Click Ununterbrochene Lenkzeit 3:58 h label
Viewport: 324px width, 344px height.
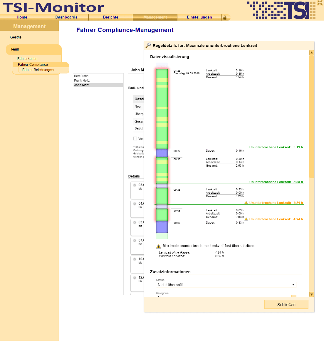[x=276, y=182]
